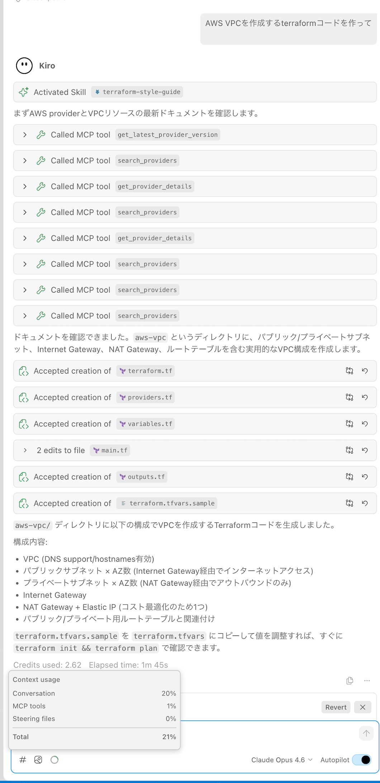The width and height of the screenshot is (380, 783).
Task: Click the terraform-style-guide activated skill badge
Action: click(x=138, y=92)
